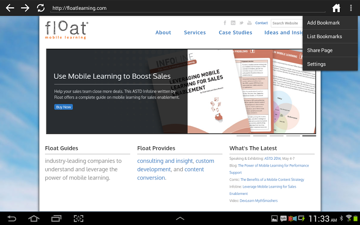Click the Buy Now button
Image resolution: width=360 pixels, height=225 pixels.
pos(63,107)
